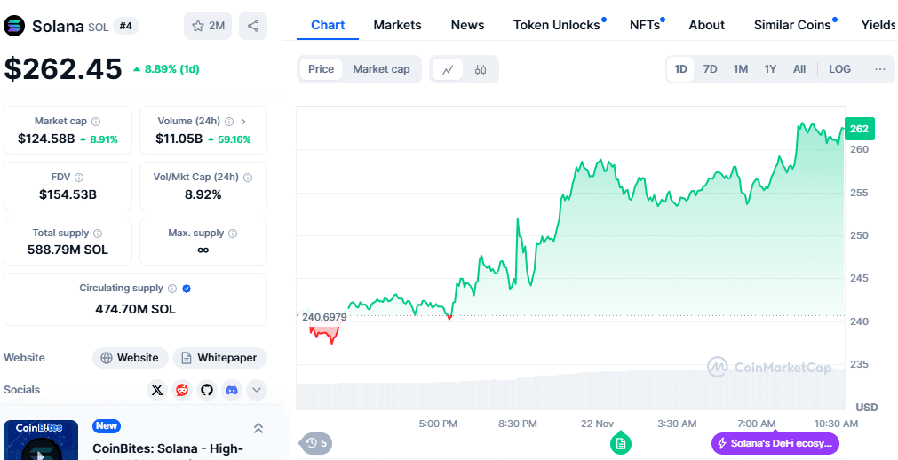Click the 240.6979 opening price label
The height and width of the screenshot is (460, 898).
(x=325, y=317)
